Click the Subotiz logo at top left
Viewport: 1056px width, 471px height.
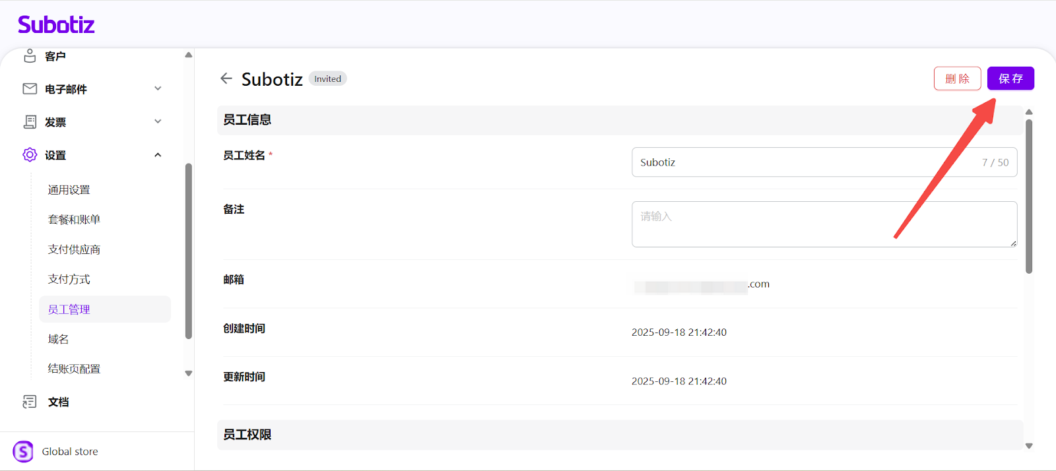point(56,25)
